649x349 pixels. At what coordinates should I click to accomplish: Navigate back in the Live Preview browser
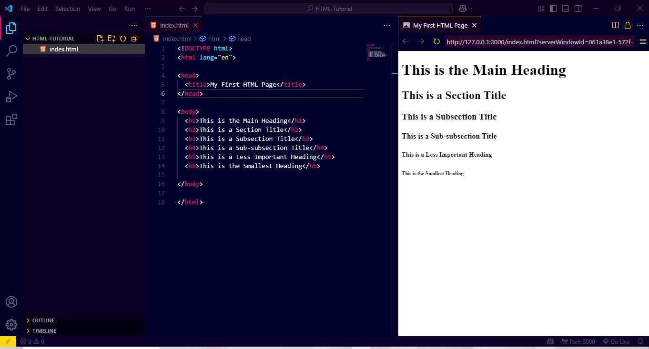point(406,41)
